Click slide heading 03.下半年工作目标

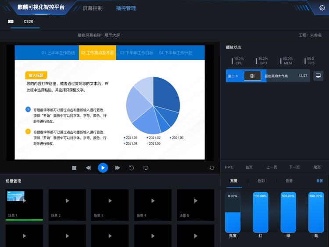pos(136,53)
